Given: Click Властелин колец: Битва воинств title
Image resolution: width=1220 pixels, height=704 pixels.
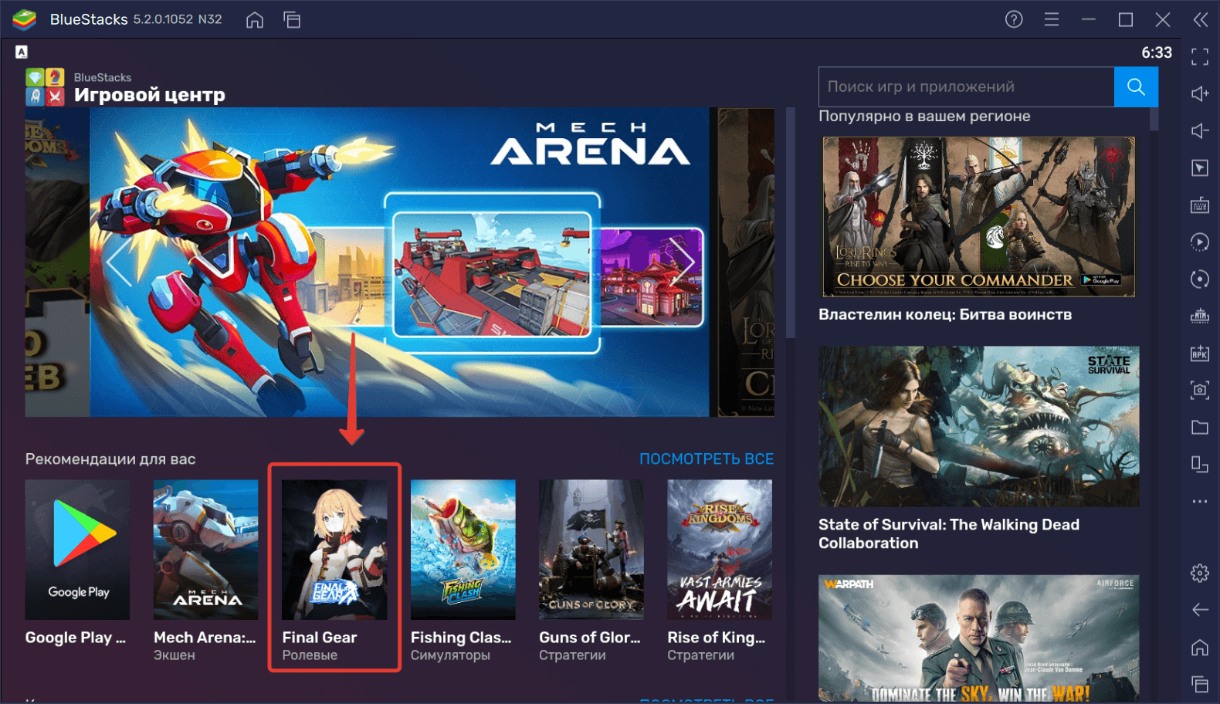Looking at the screenshot, I should pyautogui.click(x=945, y=314).
